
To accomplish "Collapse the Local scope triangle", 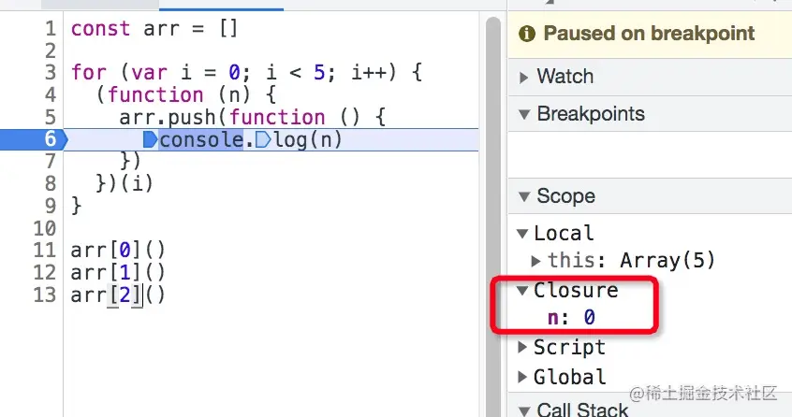I will [522, 234].
